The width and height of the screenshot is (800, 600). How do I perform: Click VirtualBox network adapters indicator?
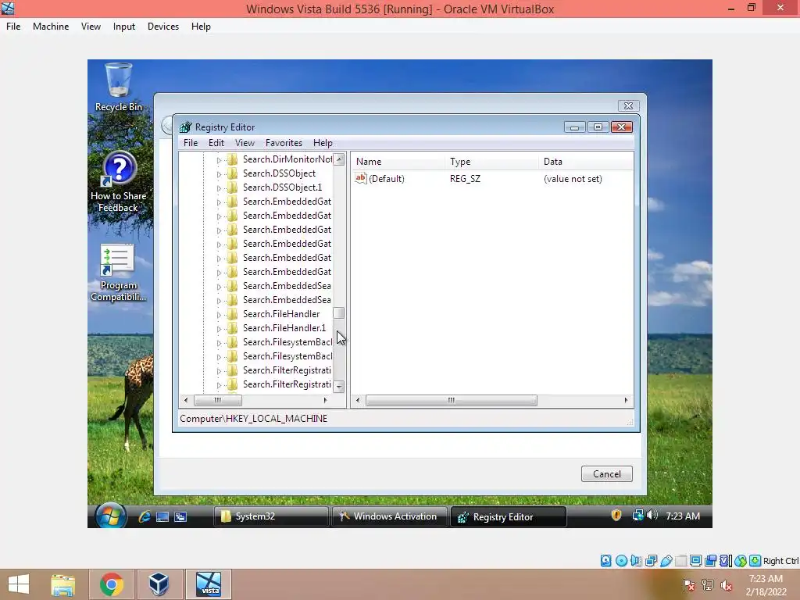[x=651, y=561]
